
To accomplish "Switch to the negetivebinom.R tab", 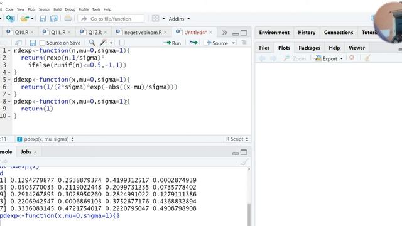I will 143,32.
